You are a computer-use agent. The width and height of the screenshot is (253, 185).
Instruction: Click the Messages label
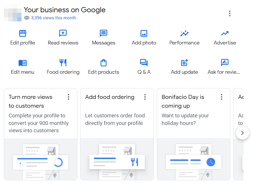(x=104, y=43)
